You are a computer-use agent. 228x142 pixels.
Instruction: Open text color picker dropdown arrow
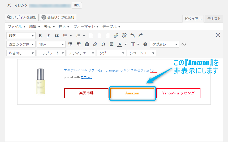(126, 44)
